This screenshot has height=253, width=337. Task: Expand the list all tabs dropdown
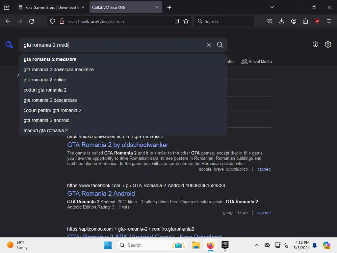click(x=272, y=7)
